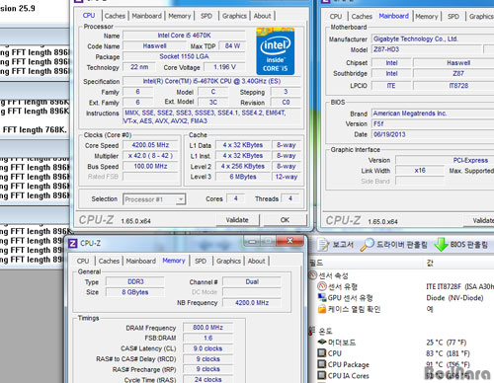Click the IT8728 LPCIO value

point(458,86)
